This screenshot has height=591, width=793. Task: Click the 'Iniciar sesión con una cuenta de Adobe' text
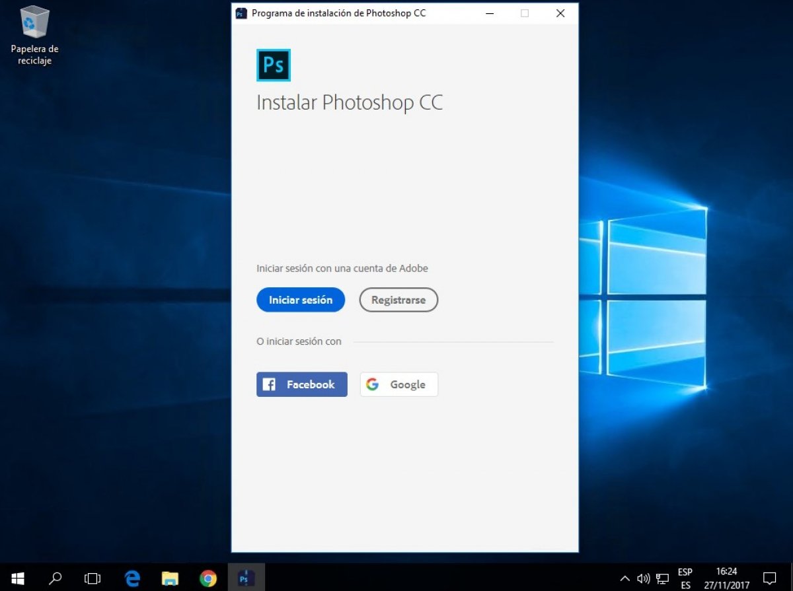coord(342,268)
